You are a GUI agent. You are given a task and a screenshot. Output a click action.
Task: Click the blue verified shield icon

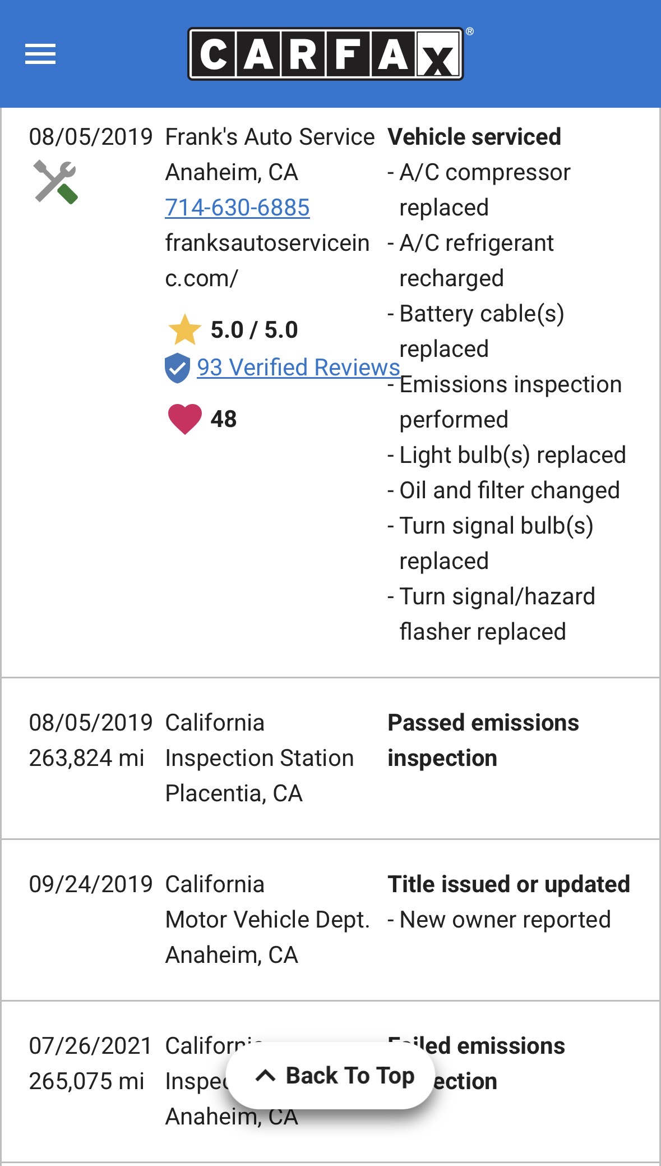pos(178,368)
